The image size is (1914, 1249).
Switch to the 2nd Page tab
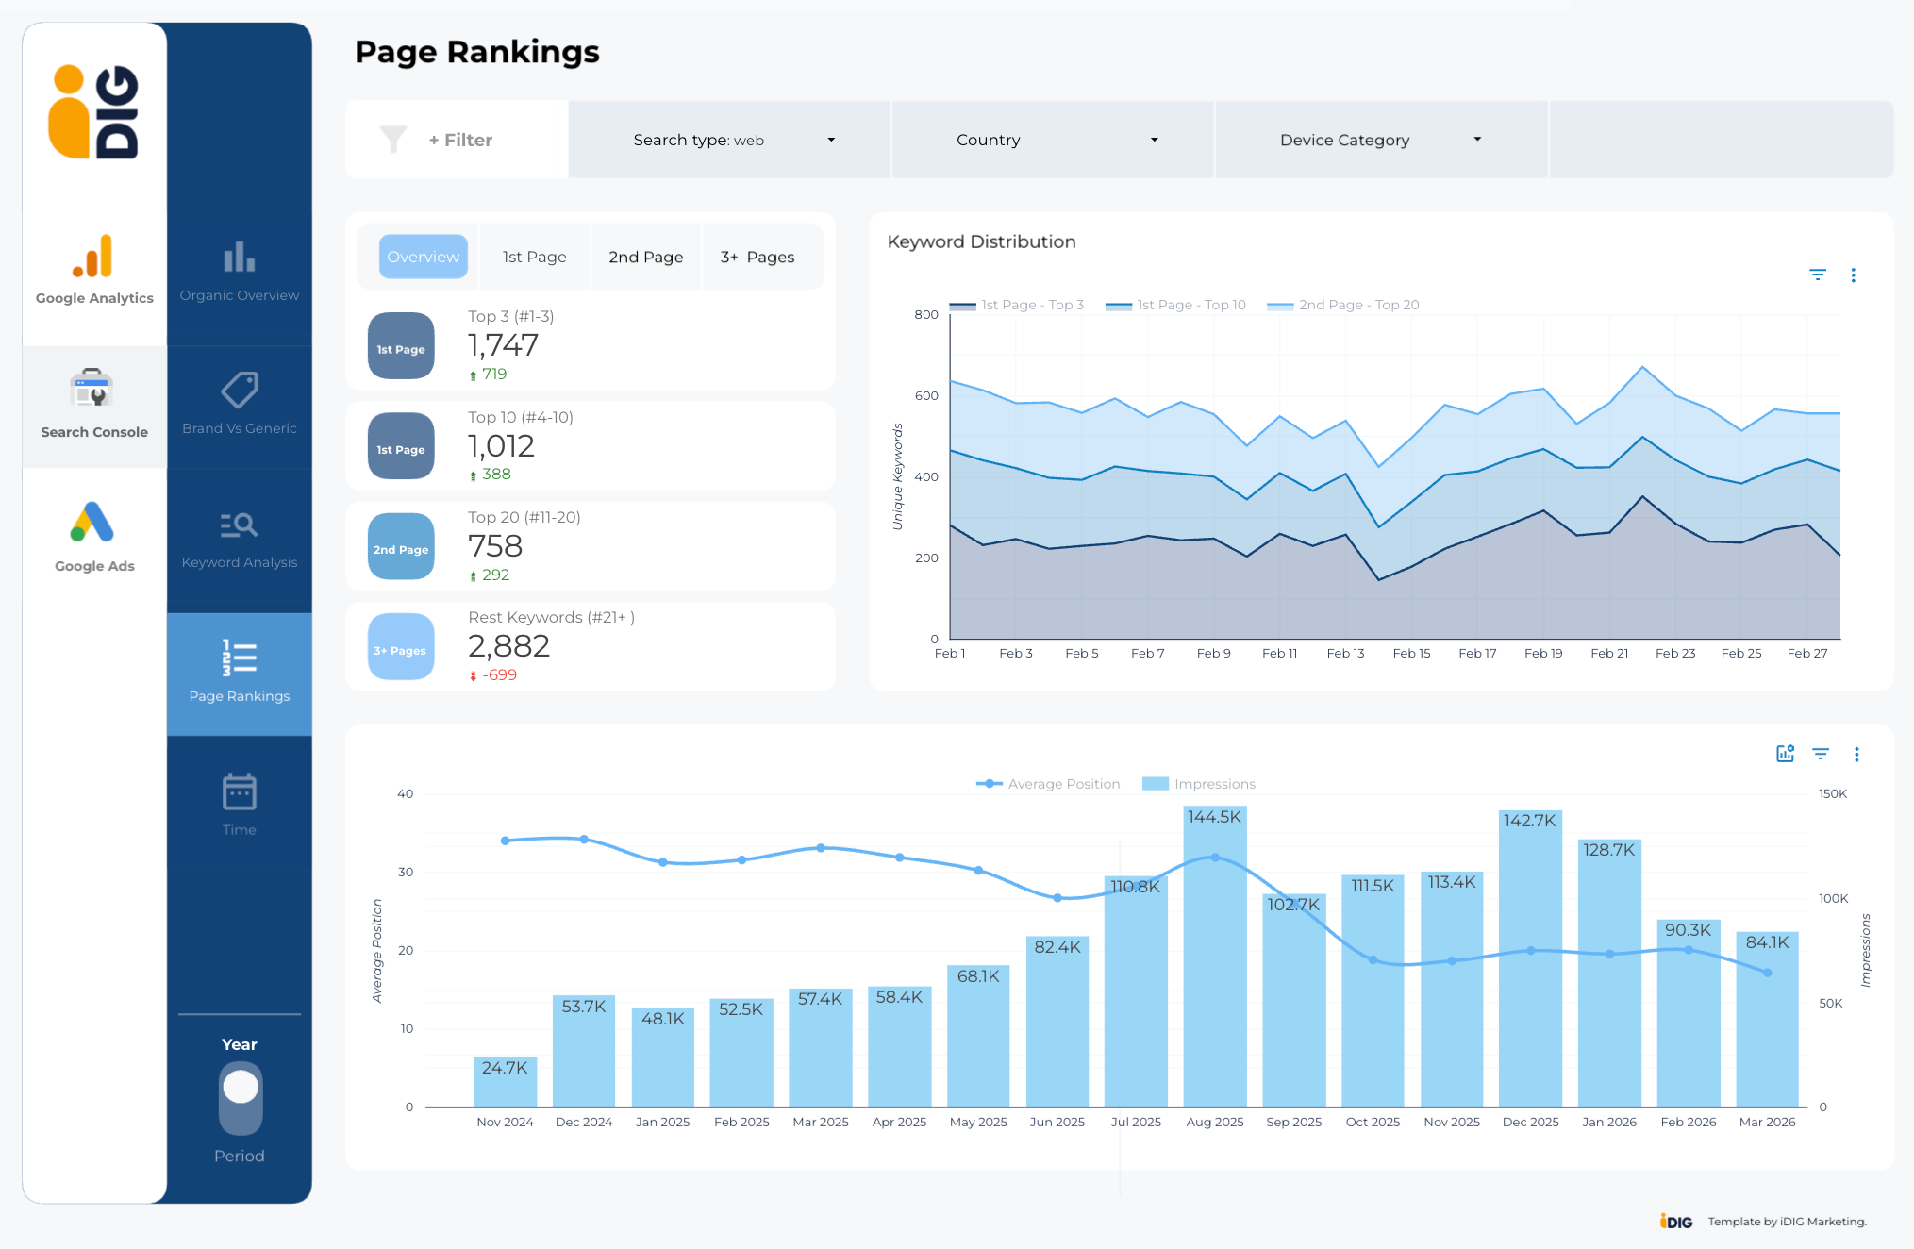[x=645, y=257]
